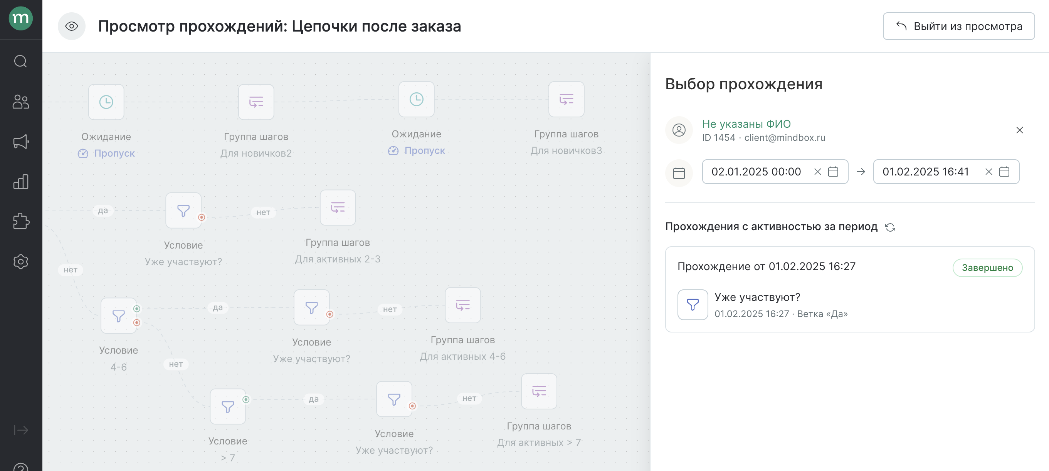The width and height of the screenshot is (1049, 471).
Task: Select the second Ожидание clock node
Action: [417, 99]
